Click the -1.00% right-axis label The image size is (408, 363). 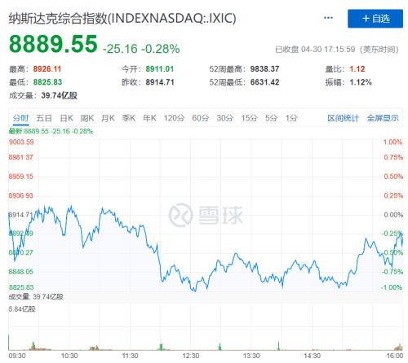click(391, 287)
